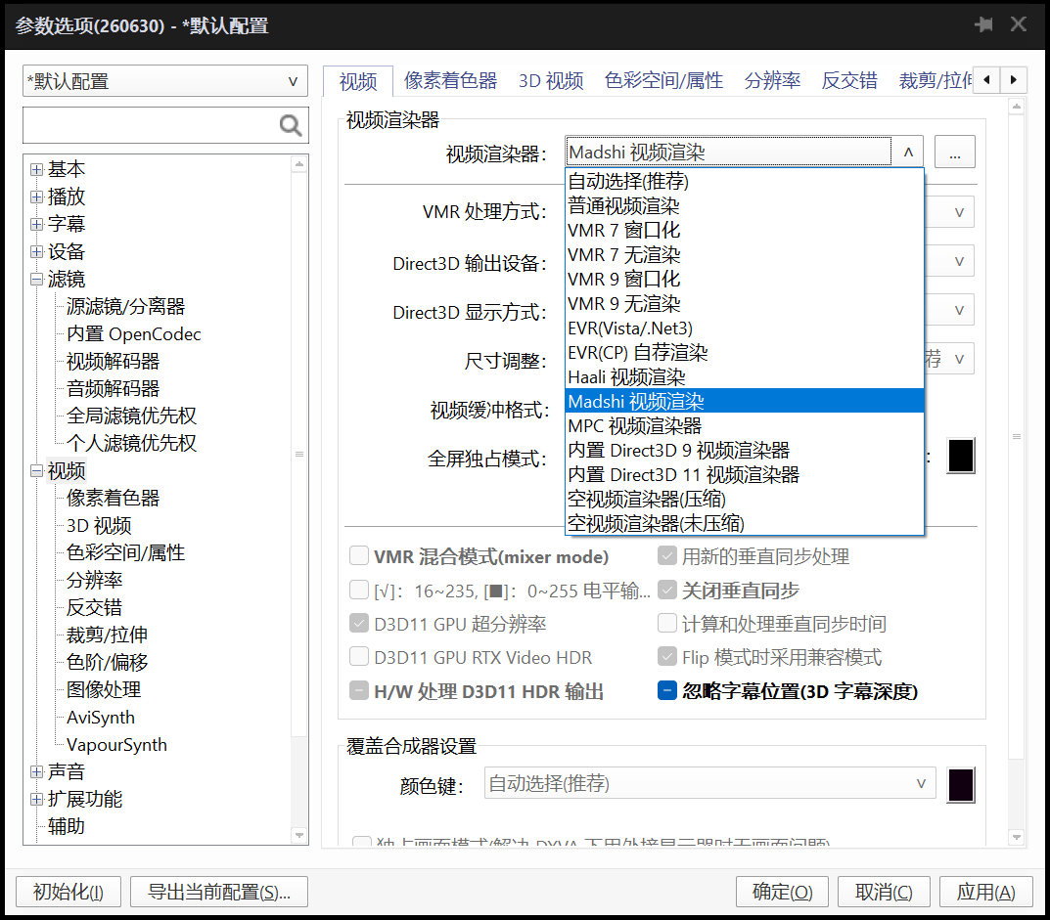Image resolution: width=1050 pixels, height=920 pixels.
Task: Open renderer settings via the '...' button
Action: (x=954, y=153)
